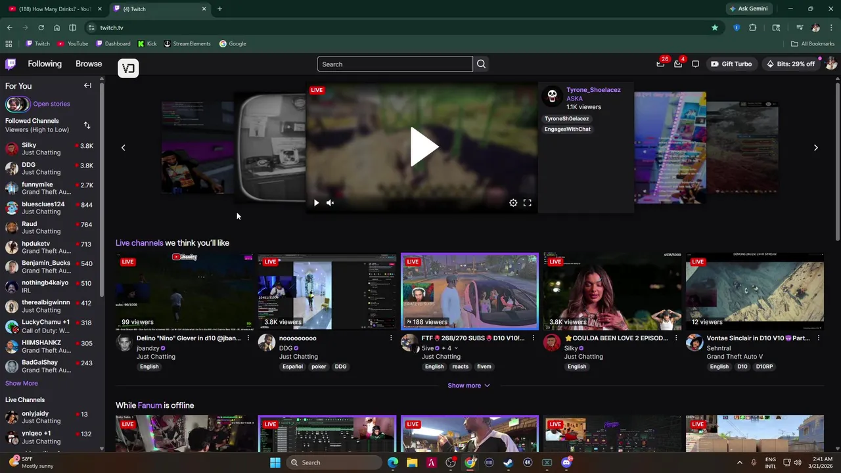This screenshot has width=841, height=473.
Task: Show more followed channels in the sidebar
Action: (22, 383)
